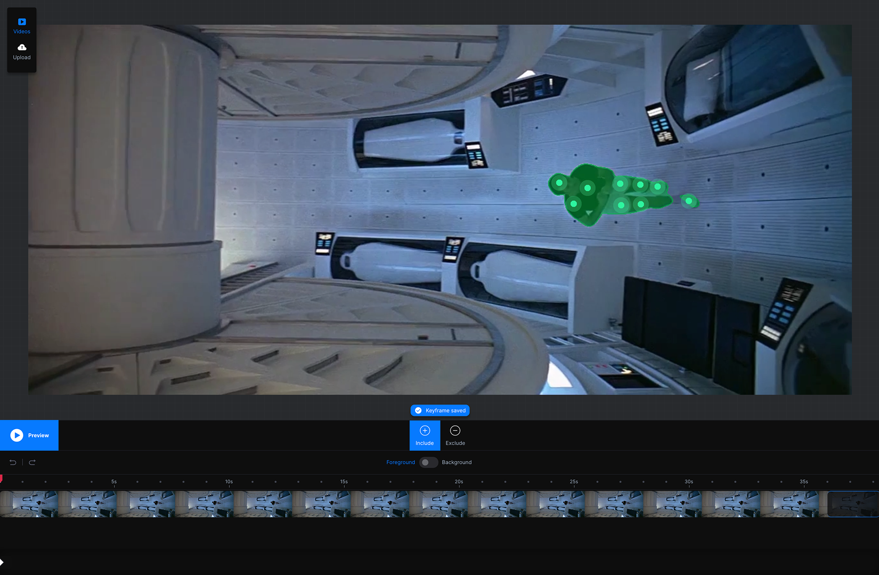The image size is (879, 575).
Task: Jump to the 5s timeline mark
Action: [x=114, y=482]
